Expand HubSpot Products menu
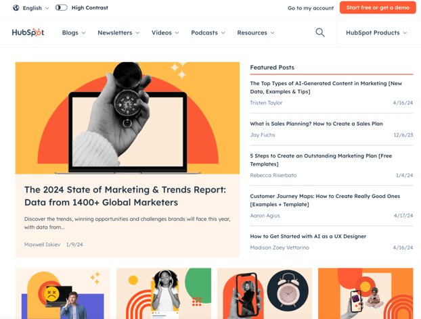This screenshot has height=319, width=421. point(376,32)
